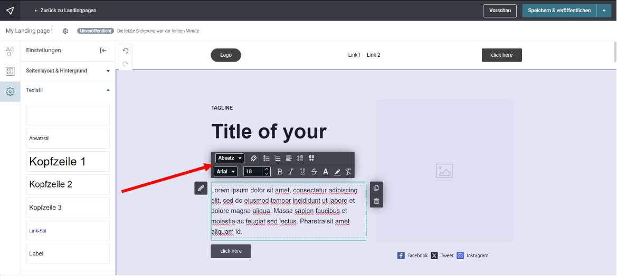Apply a numbered list
The width and height of the screenshot is (617, 276).
pyautogui.click(x=278, y=158)
